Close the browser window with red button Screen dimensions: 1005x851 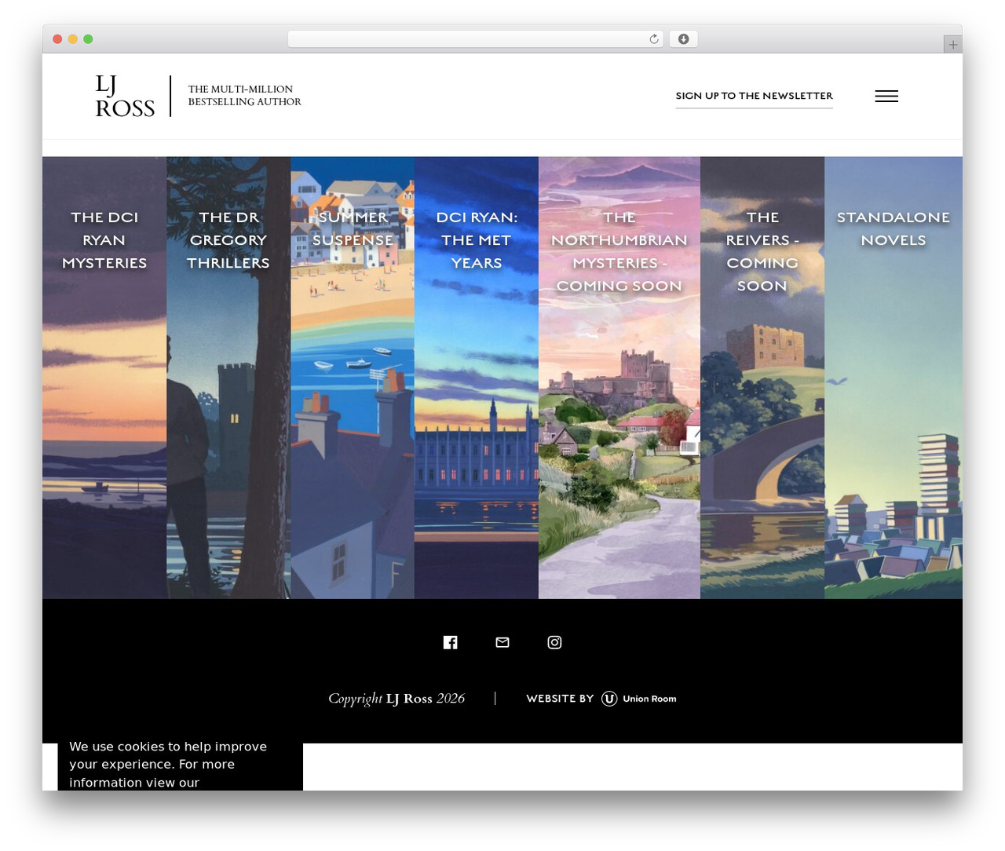[57, 39]
